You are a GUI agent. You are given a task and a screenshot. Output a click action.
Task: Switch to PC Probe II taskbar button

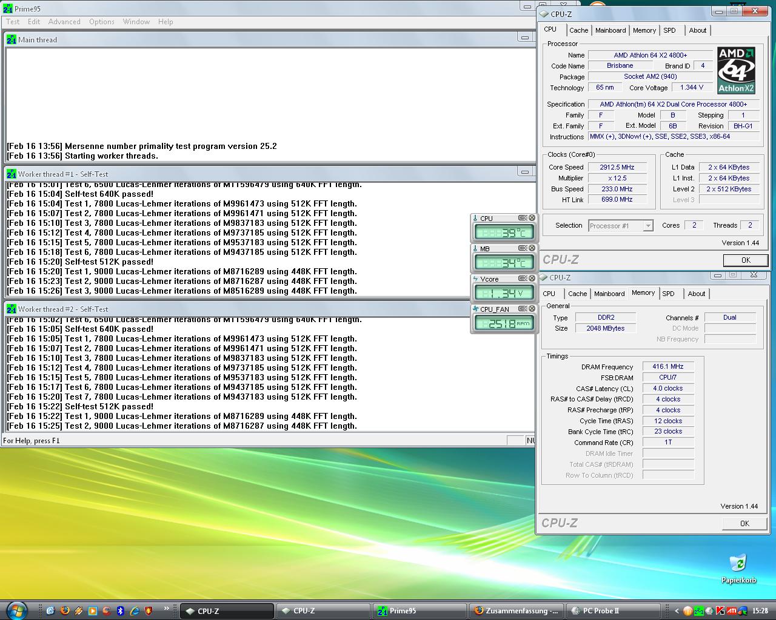613,611
